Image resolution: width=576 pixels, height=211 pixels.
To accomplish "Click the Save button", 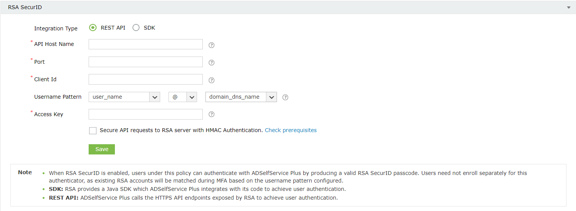I will 102,149.
